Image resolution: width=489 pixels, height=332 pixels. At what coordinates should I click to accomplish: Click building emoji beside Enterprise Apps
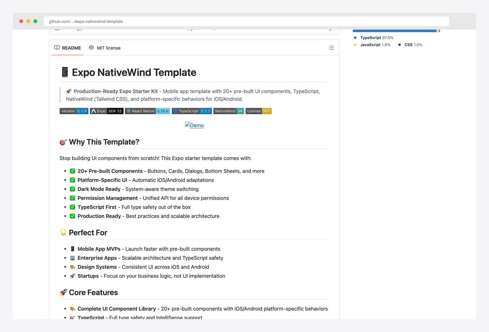coord(72,258)
